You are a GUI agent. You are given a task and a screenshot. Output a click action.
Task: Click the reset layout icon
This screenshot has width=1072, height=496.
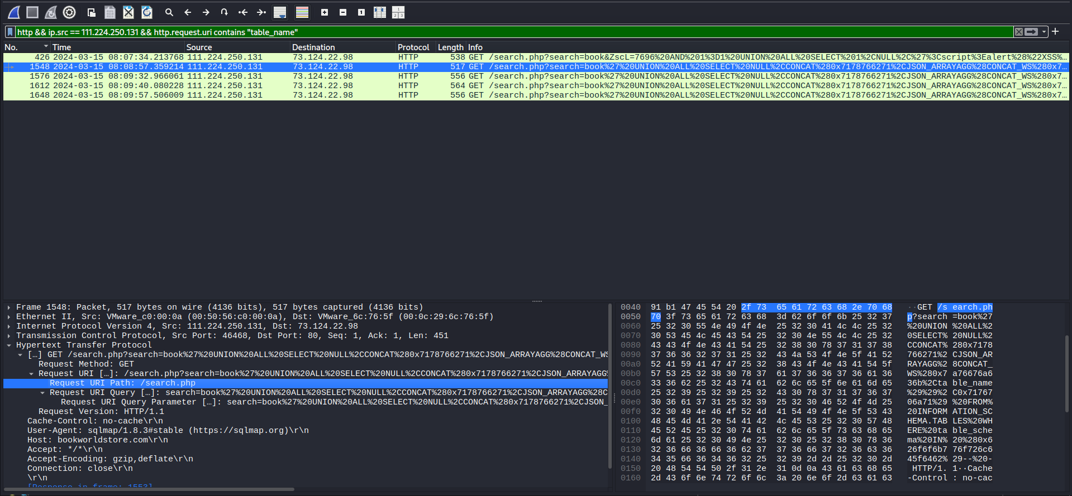[x=398, y=12]
